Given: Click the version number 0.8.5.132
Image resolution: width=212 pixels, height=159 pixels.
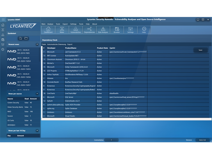Looking at the screenshot, I should pos(202,140).
